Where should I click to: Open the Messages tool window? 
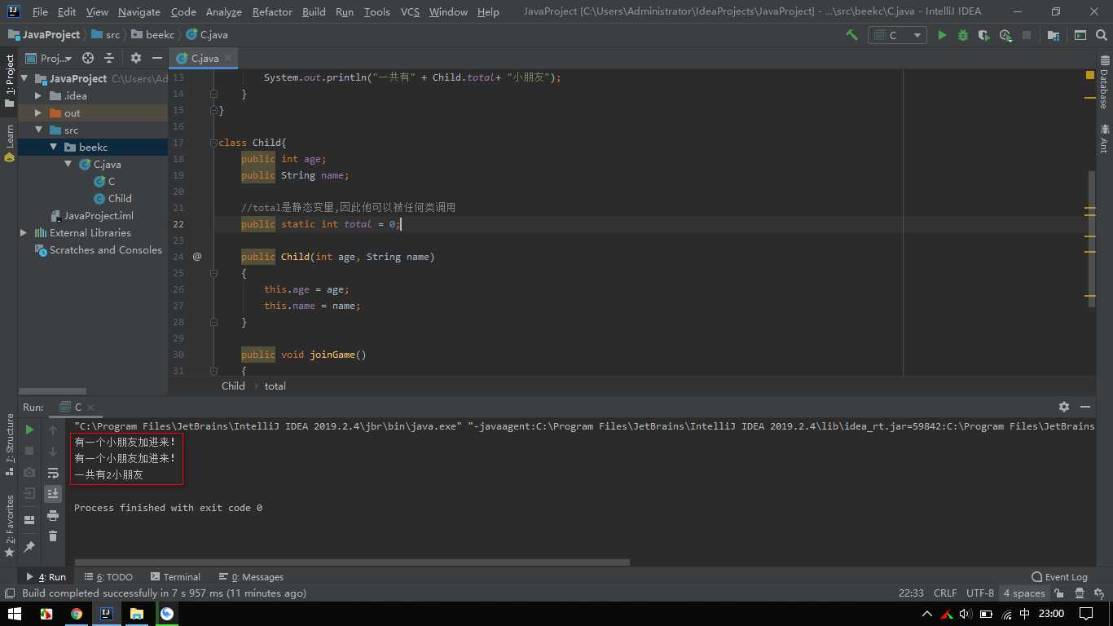251,576
